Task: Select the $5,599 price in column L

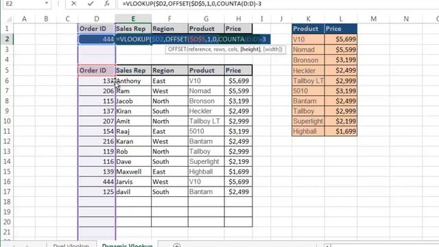Action: click(341, 49)
